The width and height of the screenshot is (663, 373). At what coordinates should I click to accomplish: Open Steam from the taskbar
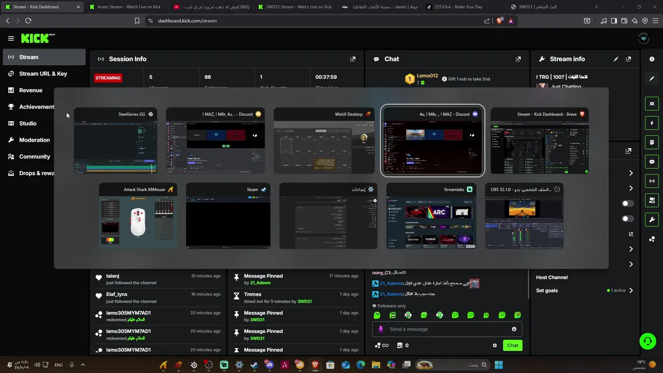click(x=254, y=365)
